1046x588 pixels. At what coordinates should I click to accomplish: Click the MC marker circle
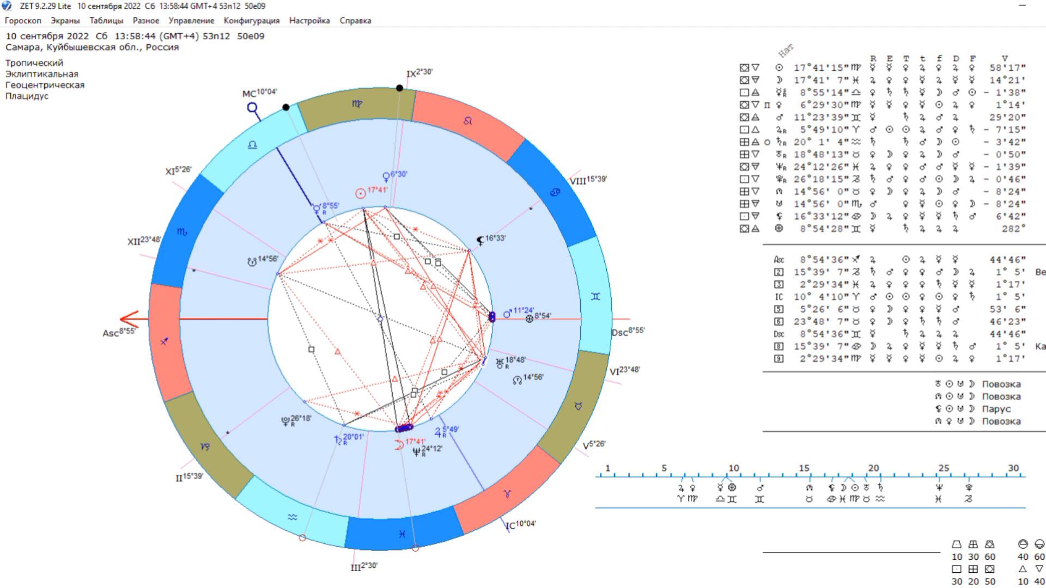tap(252, 107)
